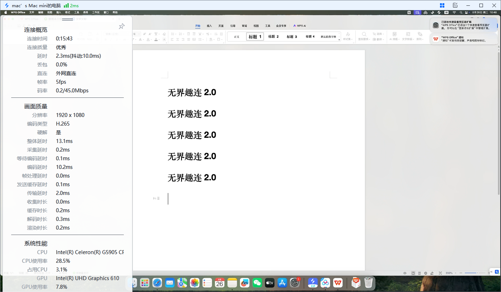The height and width of the screenshot is (292, 501).
Task: Open the blue 2.0 remote app in Dock
Action: [313, 283]
